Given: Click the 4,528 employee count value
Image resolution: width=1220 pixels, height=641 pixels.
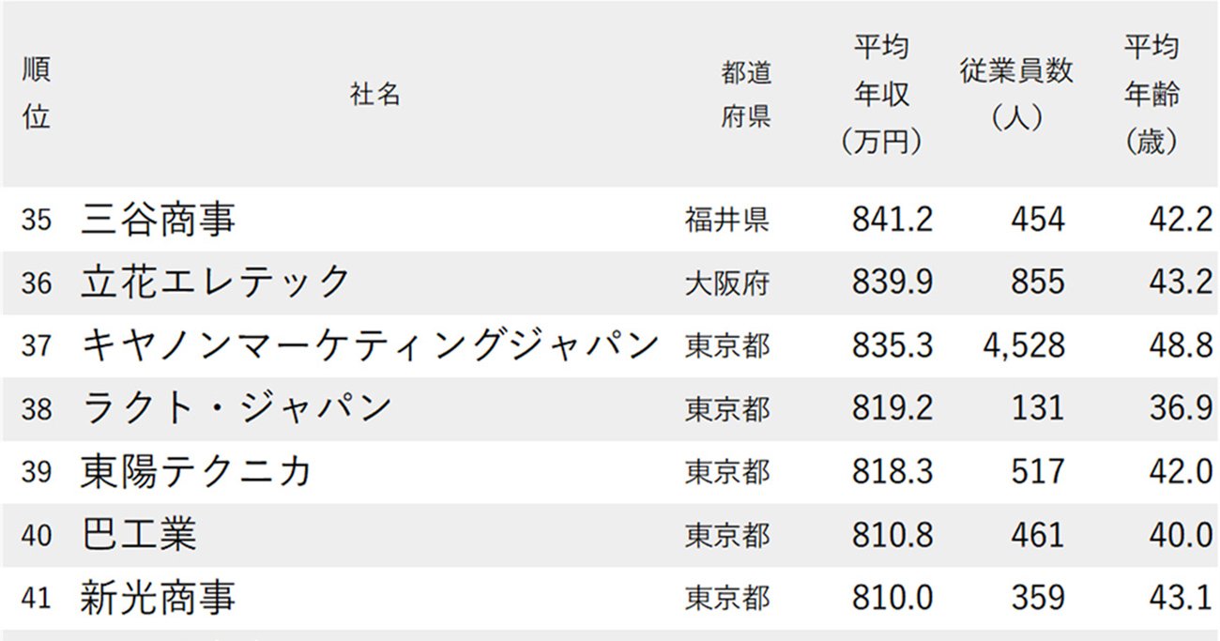Looking at the screenshot, I should pyautogui.click(x=1024, y=345).
